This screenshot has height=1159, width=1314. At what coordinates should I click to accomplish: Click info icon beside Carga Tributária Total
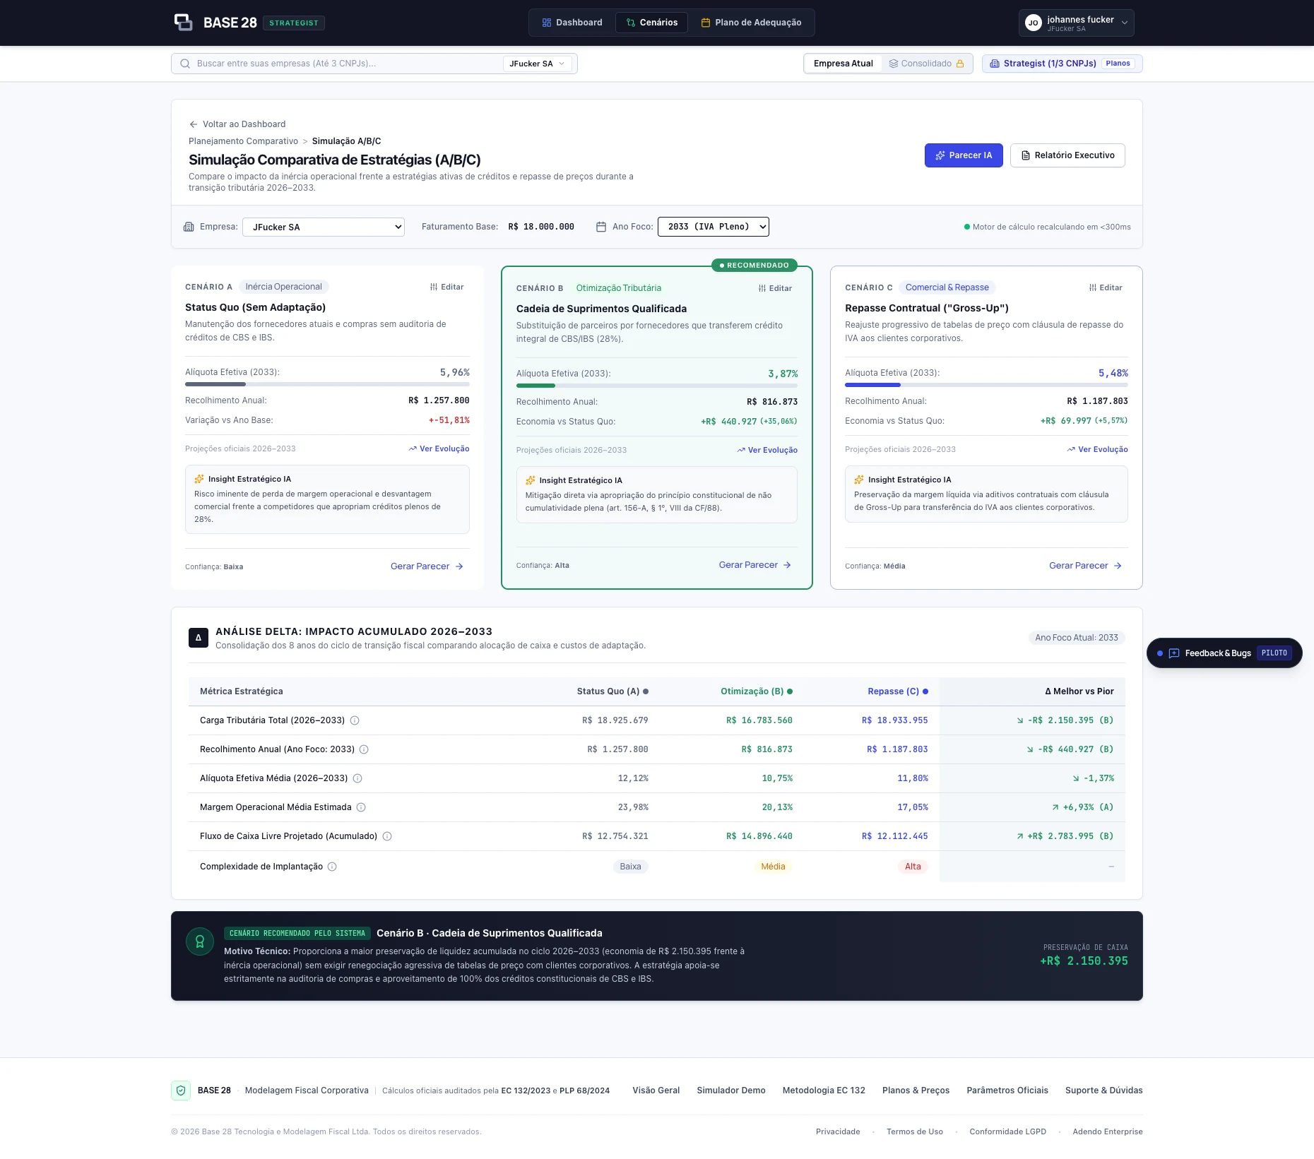[355, 720]
